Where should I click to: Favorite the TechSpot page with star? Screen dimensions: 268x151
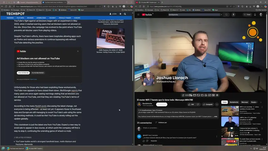[100, 6]
